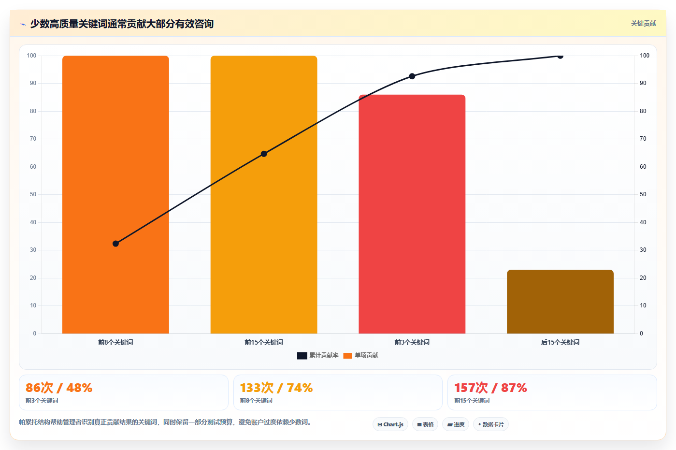Viewport: 676px width, 450px height.
Task: Click the 前8个关键词 axis label
Action: point(115,342)
